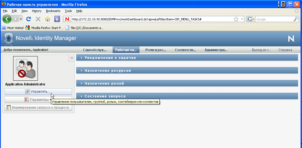Click the Выход из с... logout link
Image resolution: width=302 pixels, height=148 pixels.
tap(262, 50)
